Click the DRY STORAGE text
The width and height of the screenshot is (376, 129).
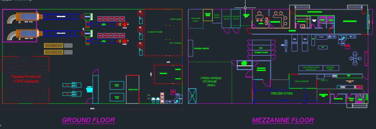click(x=175, y=43)
